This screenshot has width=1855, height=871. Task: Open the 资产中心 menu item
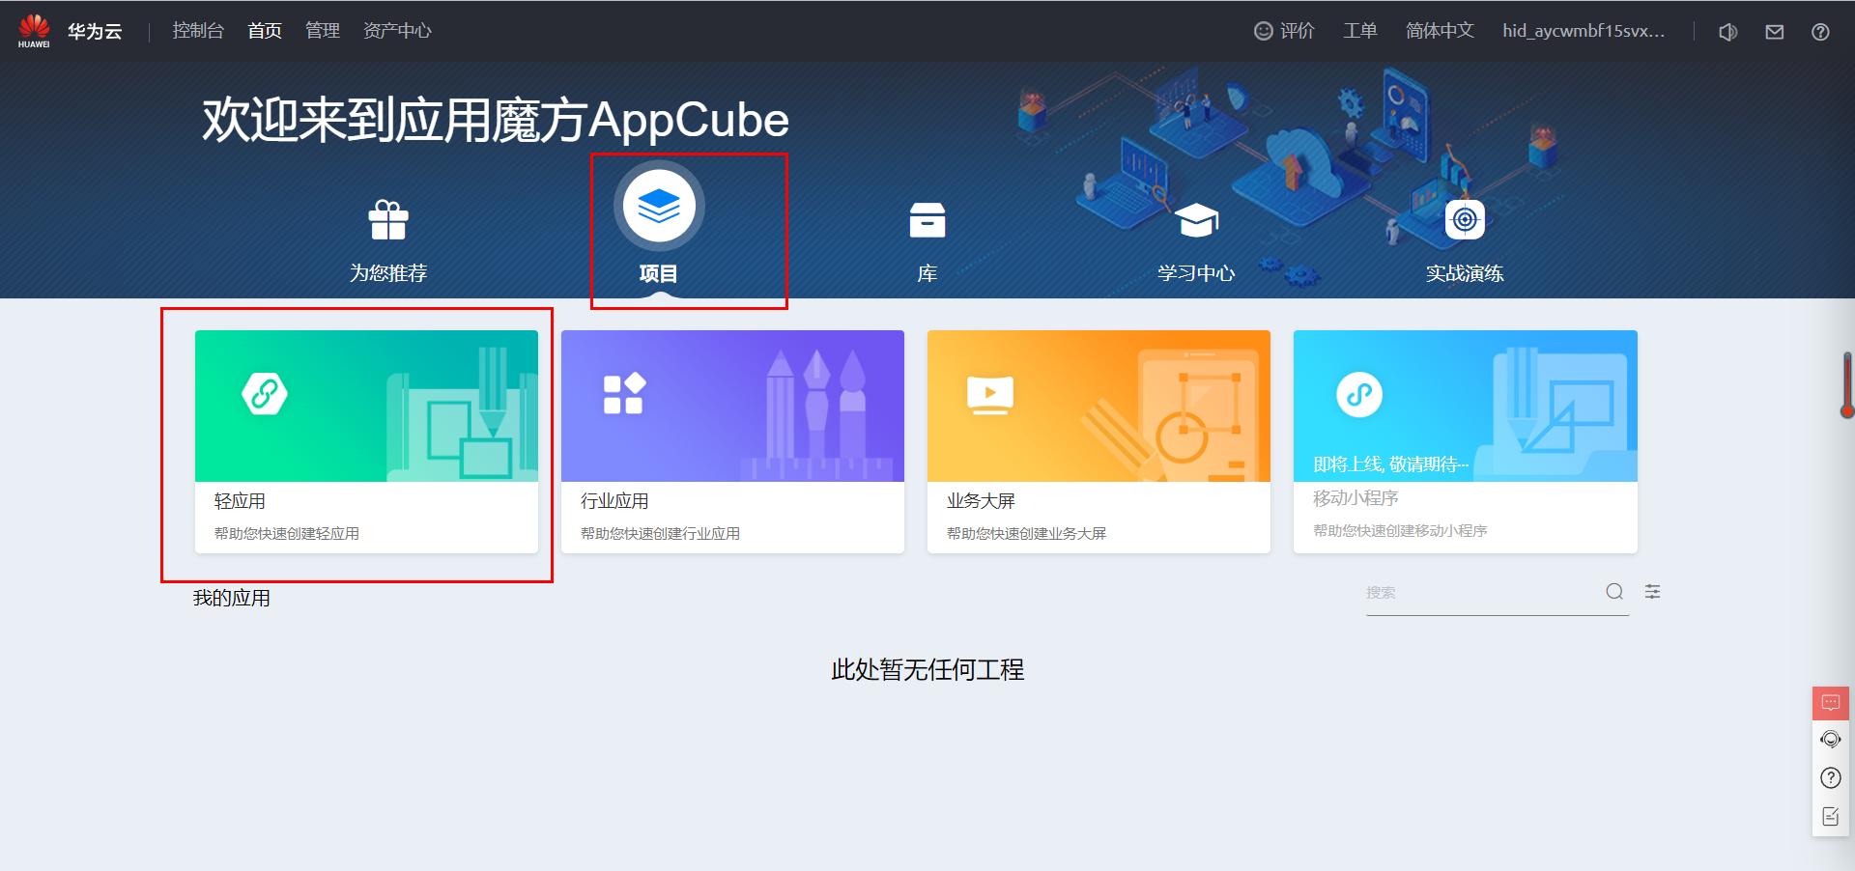coord(397,30)
